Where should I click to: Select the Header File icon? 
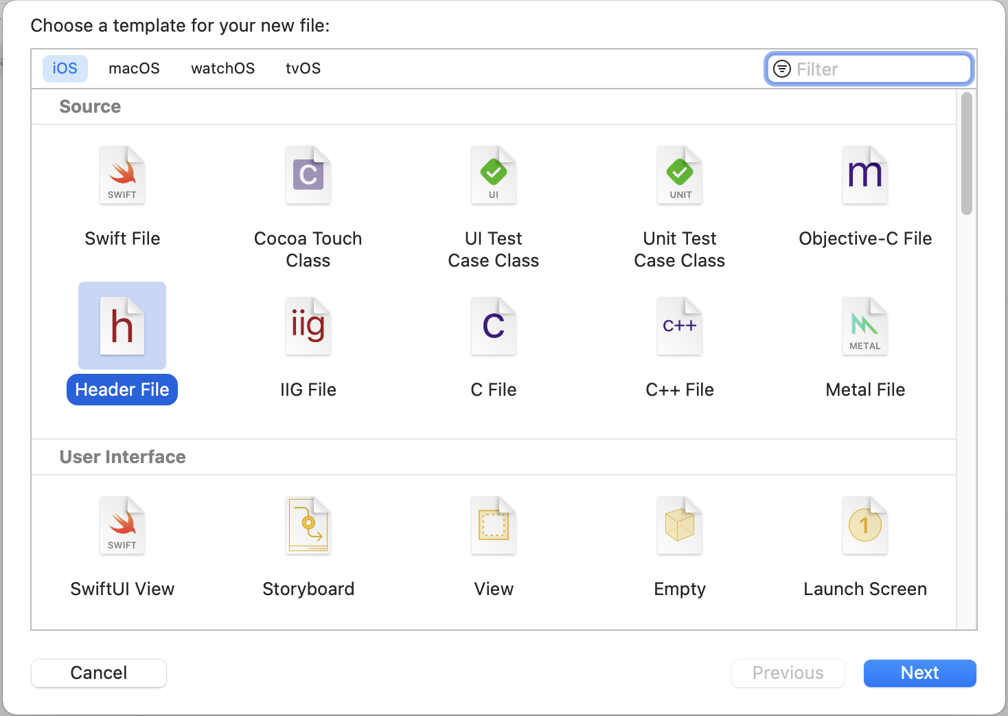click(x=122, y=326)
